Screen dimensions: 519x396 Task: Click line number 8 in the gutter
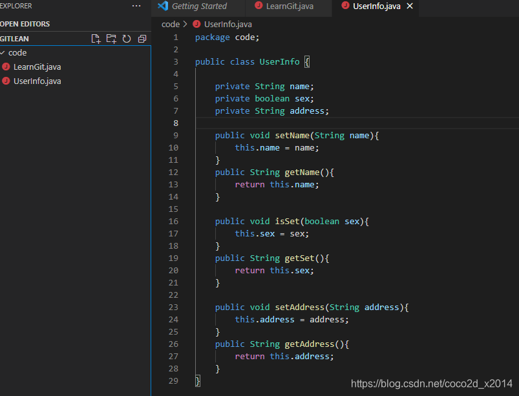click(x=176, y=123)
